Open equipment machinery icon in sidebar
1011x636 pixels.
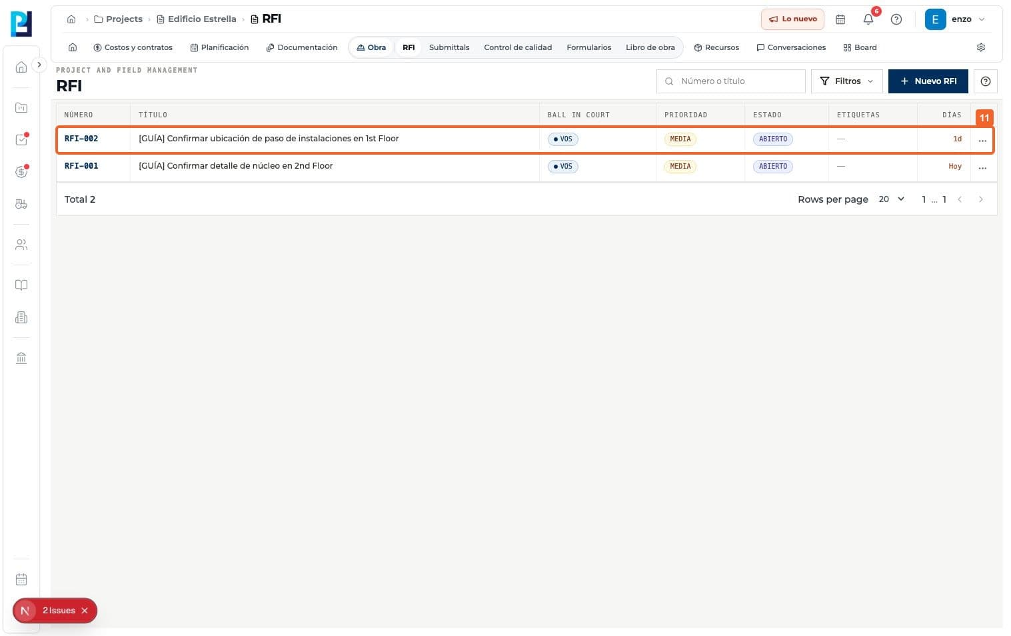21,204
